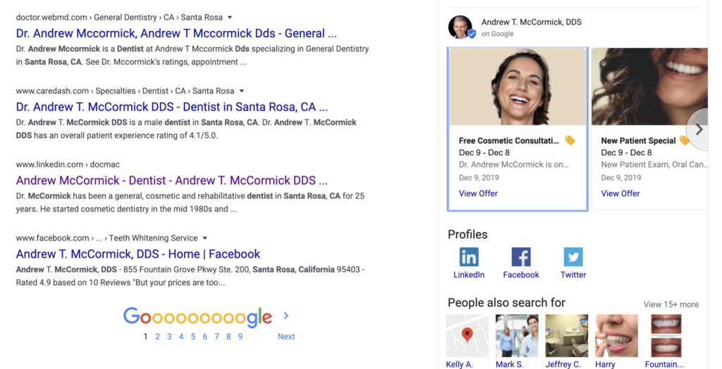Open the WebMD Dr. Andrew Mccormick result
The width and height of the screenshot is (722, 369).
[176, 33]
